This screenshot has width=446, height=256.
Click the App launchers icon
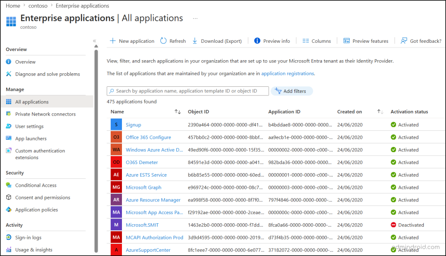pos(9,138)
